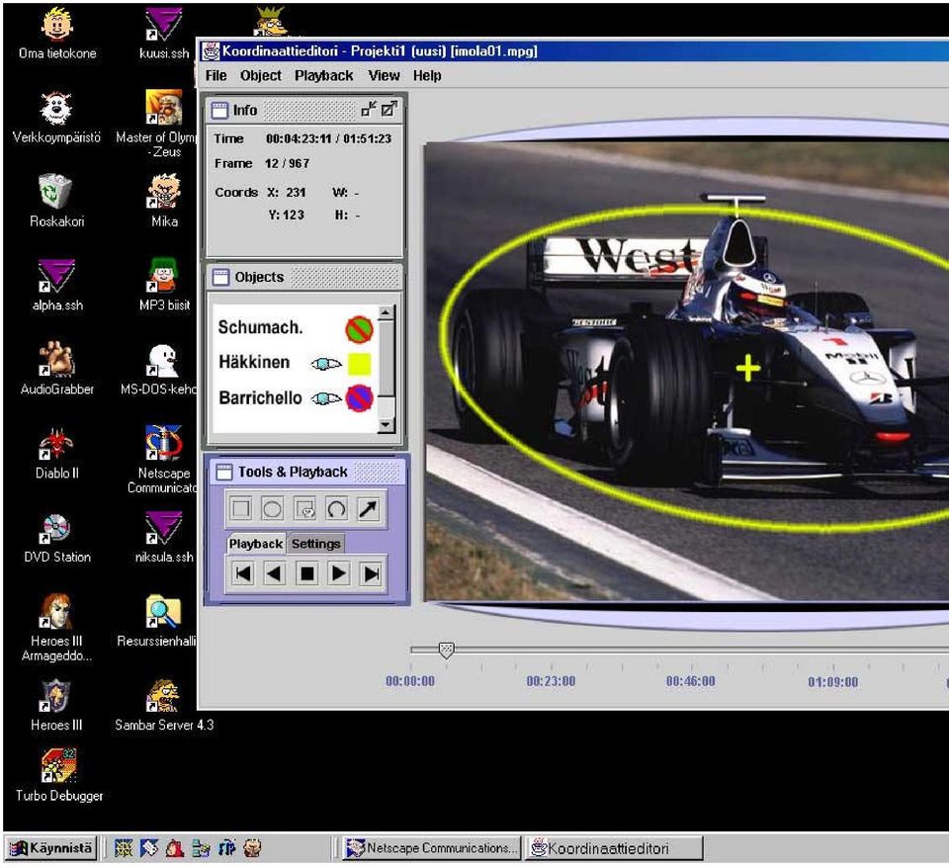Image resolution: width=949 pixels, height=868 pixels.
Task: Select the arrow pointer tool
Action: click(x=368, y=508)
